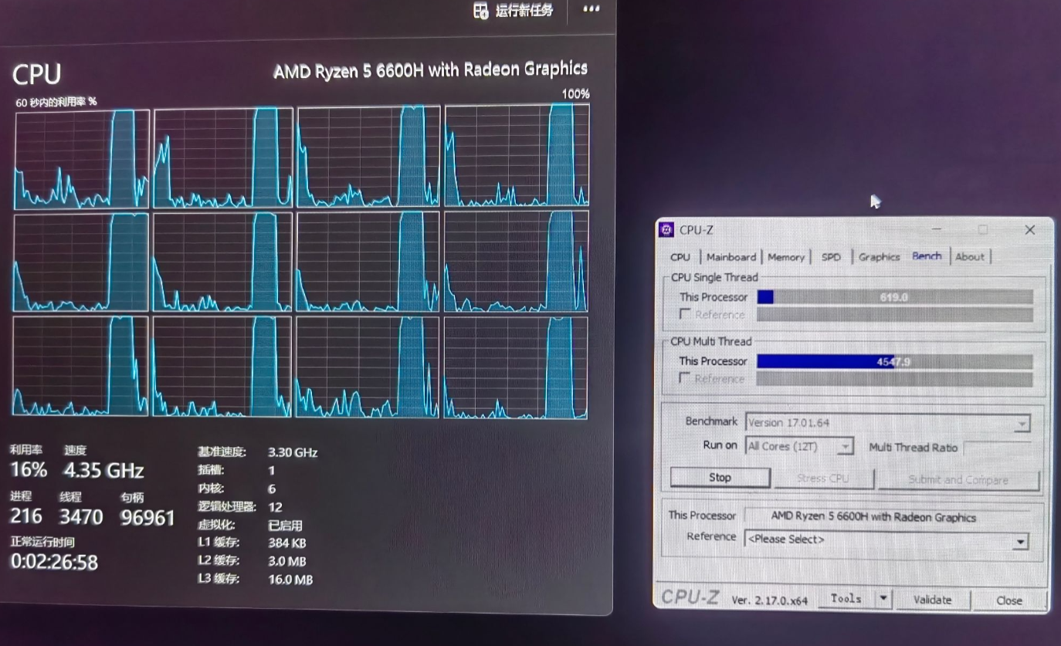Click the 16.0 MB L3 cache value
1061x646 pixels.
pos(290,579)
